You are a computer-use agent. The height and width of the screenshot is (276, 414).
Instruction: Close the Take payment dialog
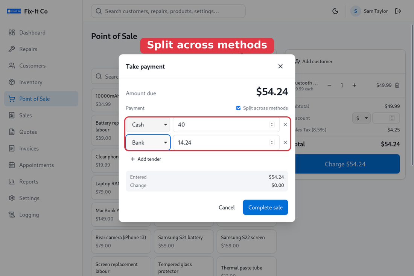280,66
